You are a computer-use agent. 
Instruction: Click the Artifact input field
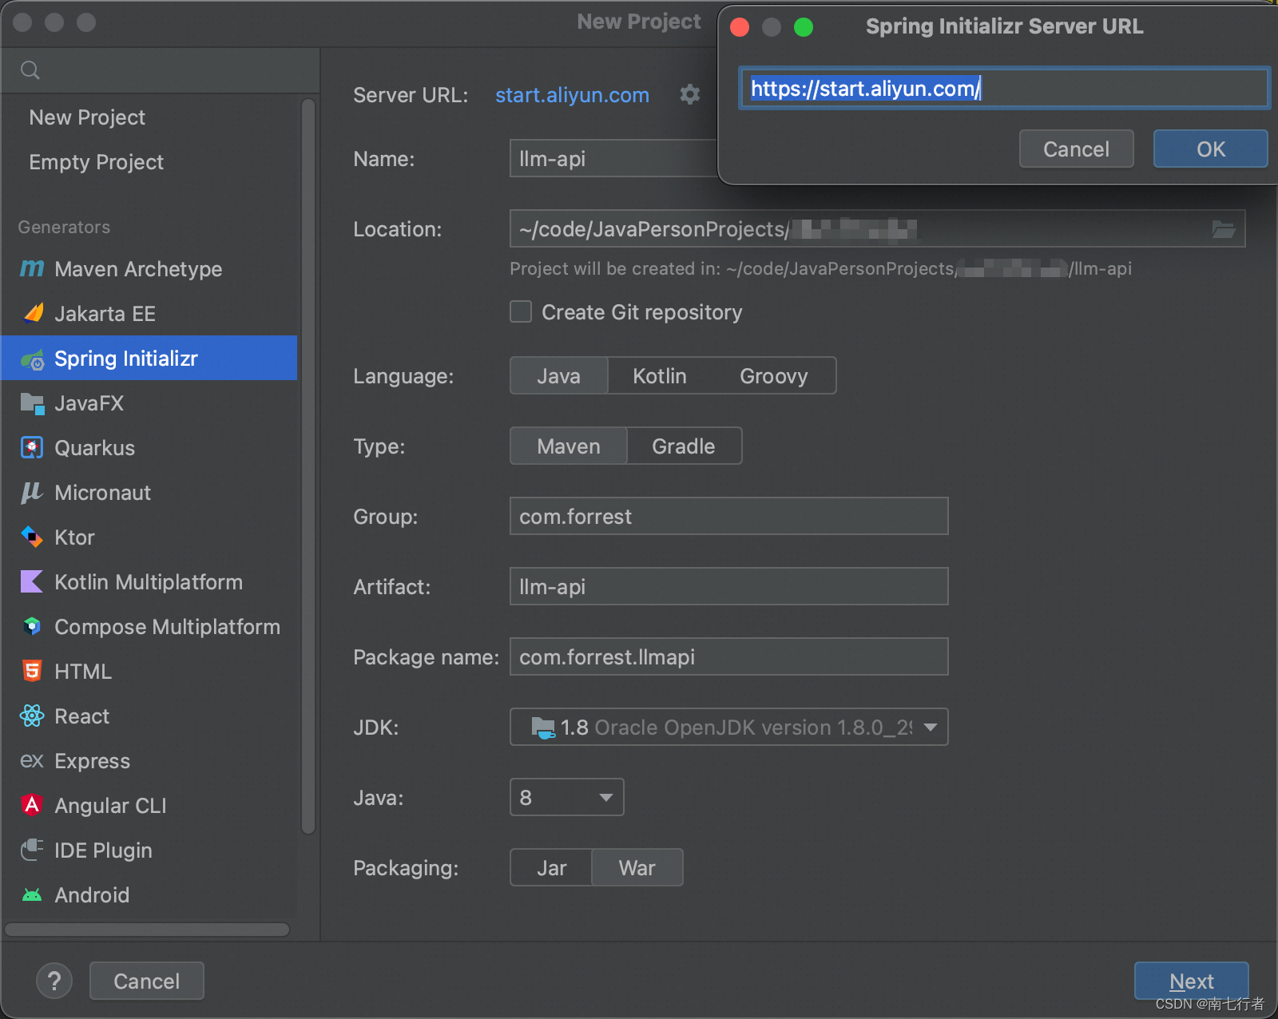pos(729,586)
